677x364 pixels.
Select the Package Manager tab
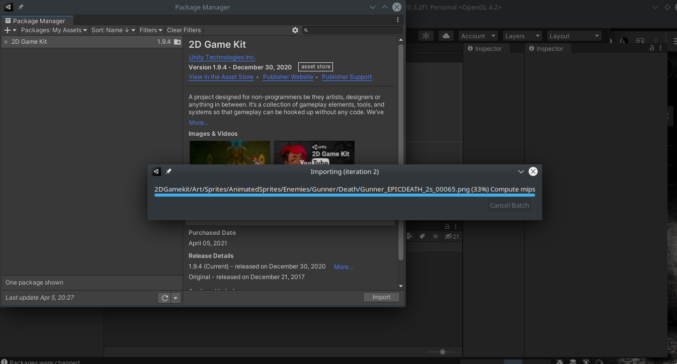[x=37, y=21]
